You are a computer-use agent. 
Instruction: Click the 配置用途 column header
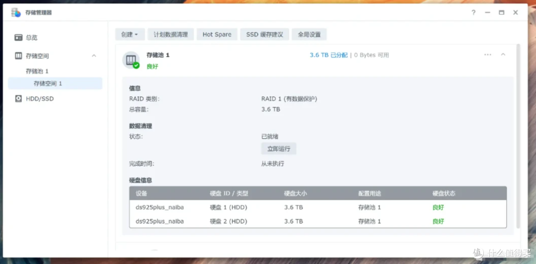(x=370, y=194)
